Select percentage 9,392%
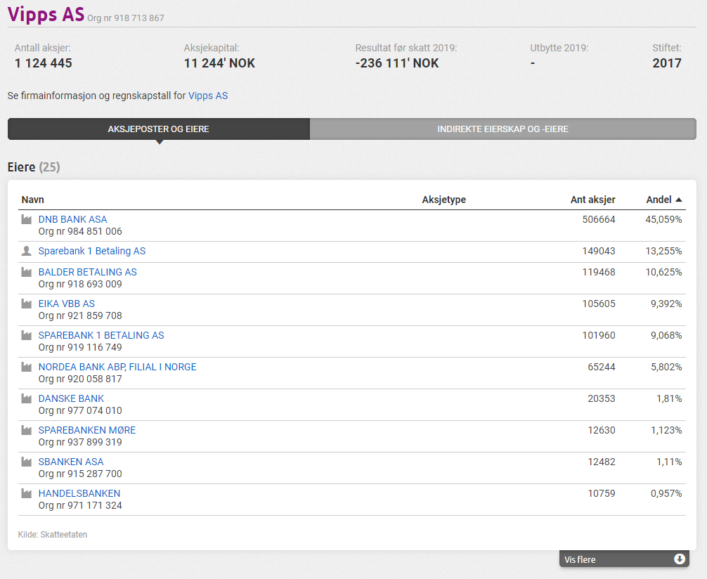This screenshot has width=707, height=579. coord(666,304)
